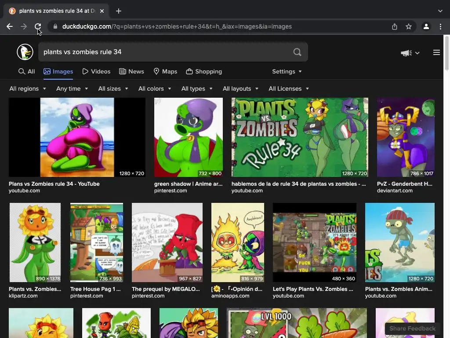Open the 480 × 360 Let's Play thumbnail
This screenshot has width=450, height=338.
coord(315,242)
